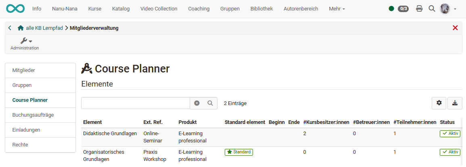
Task: Expand the Mehr dropdown menu
Action: (336, 8)
